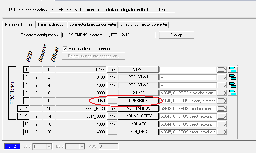The image size is (260, 163).
Task: Toggle hex format for MDI_DEC value
Action: 112,132
